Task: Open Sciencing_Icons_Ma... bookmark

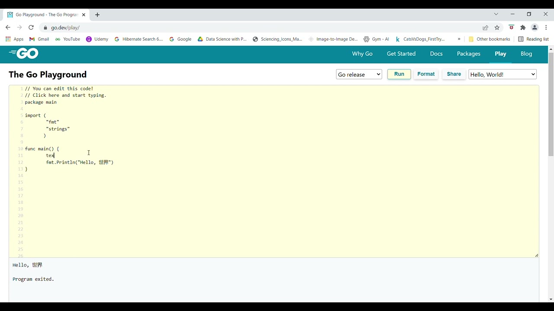Action: [x=277, y=39]
